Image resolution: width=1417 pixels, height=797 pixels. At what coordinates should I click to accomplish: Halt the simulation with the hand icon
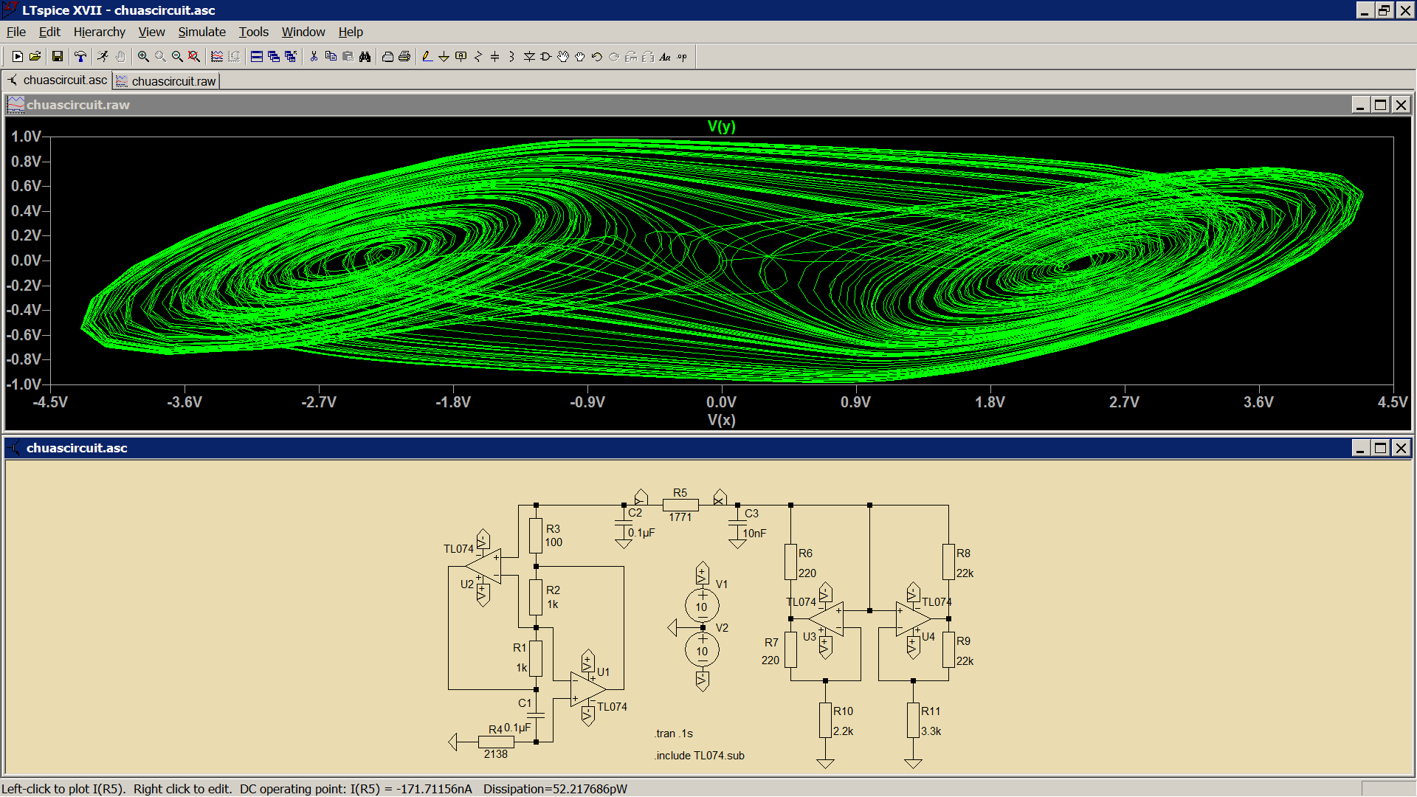[120, 56]
